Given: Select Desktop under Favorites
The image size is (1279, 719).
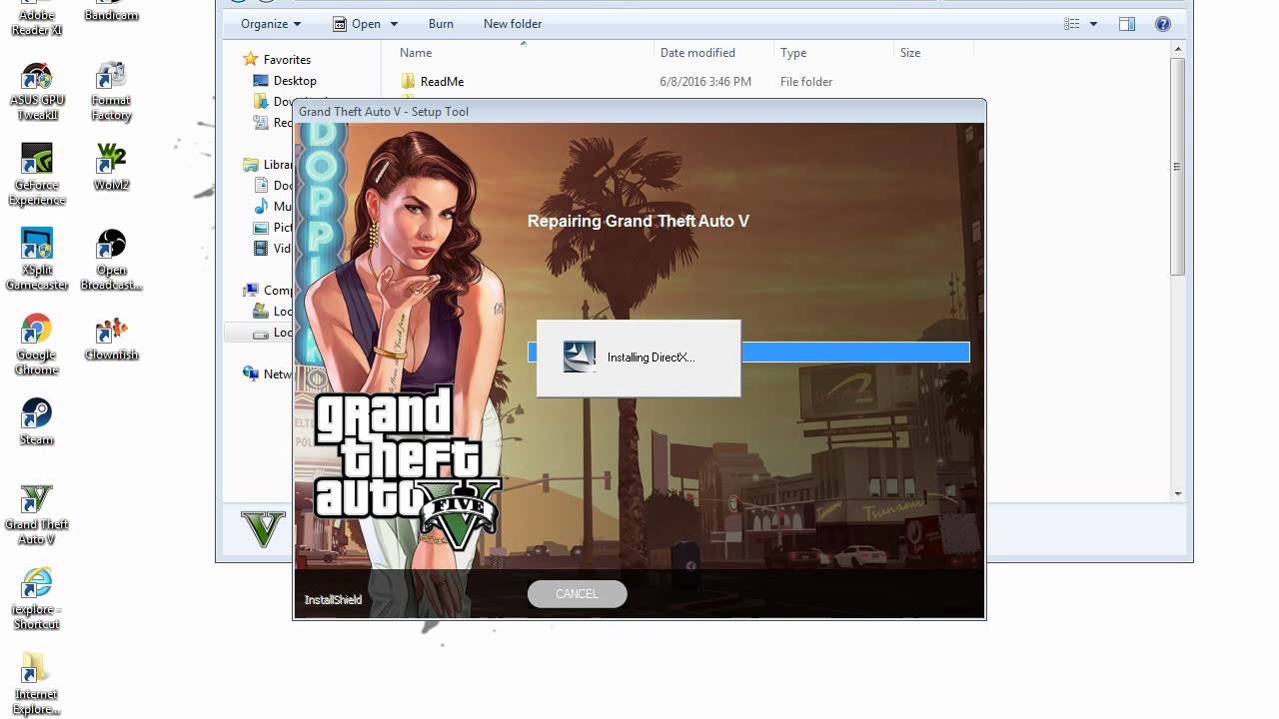Looking at the screenshot, I should click(295, 81).
